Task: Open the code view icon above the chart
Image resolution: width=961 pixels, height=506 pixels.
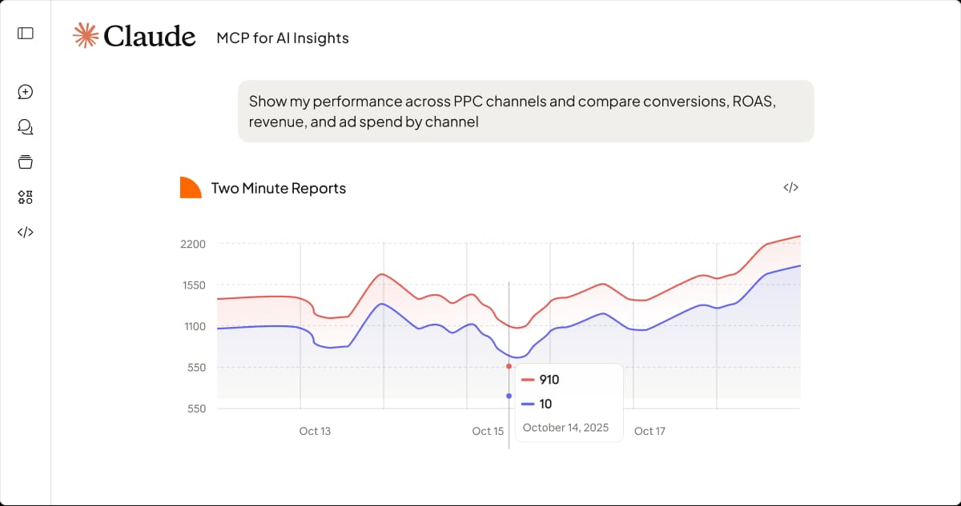Action: (790, 187)
